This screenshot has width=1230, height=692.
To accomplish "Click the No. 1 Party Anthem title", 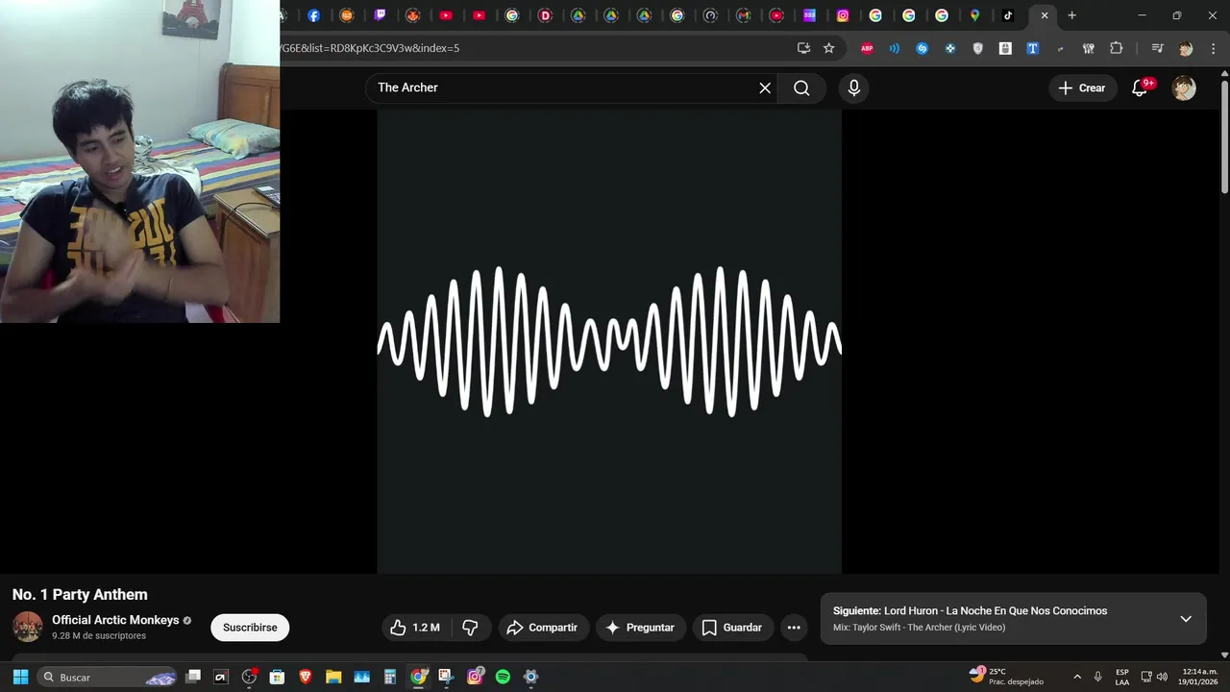I will click(80, 595).
